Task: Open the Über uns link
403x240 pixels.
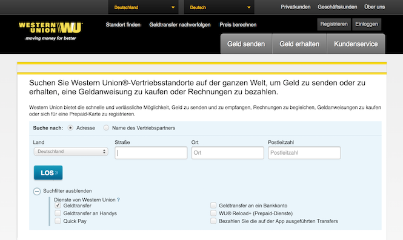Action: click(375, 7)
